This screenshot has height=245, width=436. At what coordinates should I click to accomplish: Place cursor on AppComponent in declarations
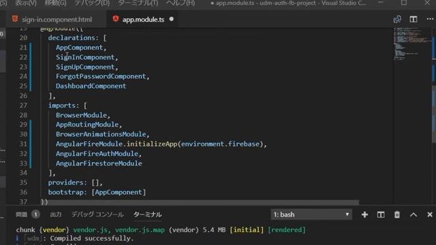tap(79, 48)
